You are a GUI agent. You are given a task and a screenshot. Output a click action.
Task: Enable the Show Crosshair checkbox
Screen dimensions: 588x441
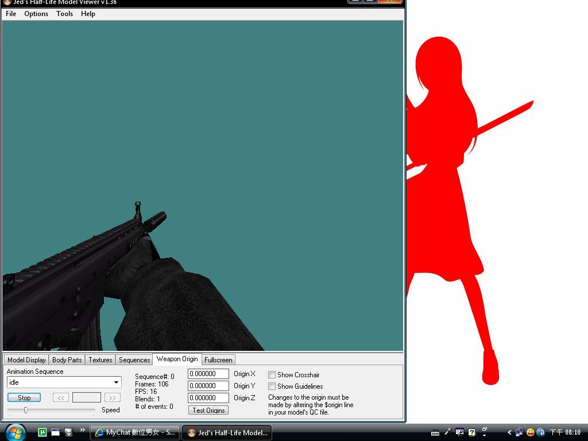click(x=272, y=374)
